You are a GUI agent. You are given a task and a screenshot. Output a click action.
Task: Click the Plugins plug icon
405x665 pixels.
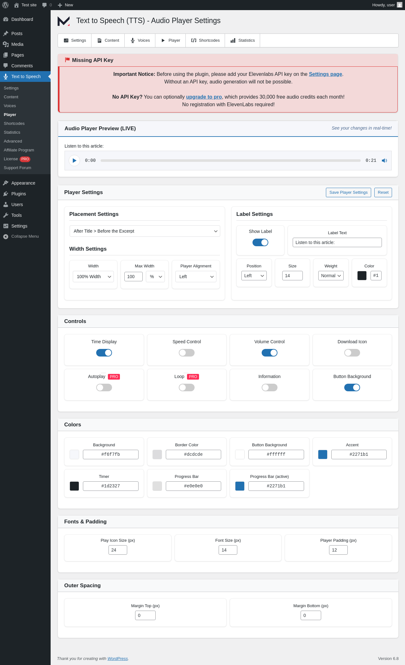(x=6, y=194)
